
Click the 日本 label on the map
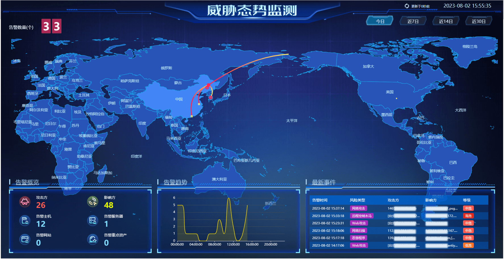tap(227, 95)
